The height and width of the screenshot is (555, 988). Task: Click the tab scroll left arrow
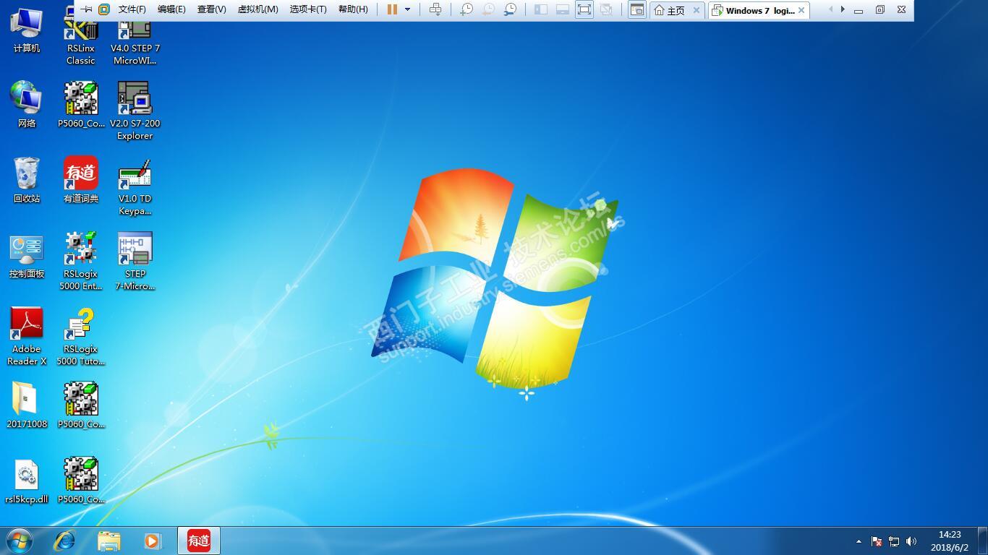click(830, 9)
